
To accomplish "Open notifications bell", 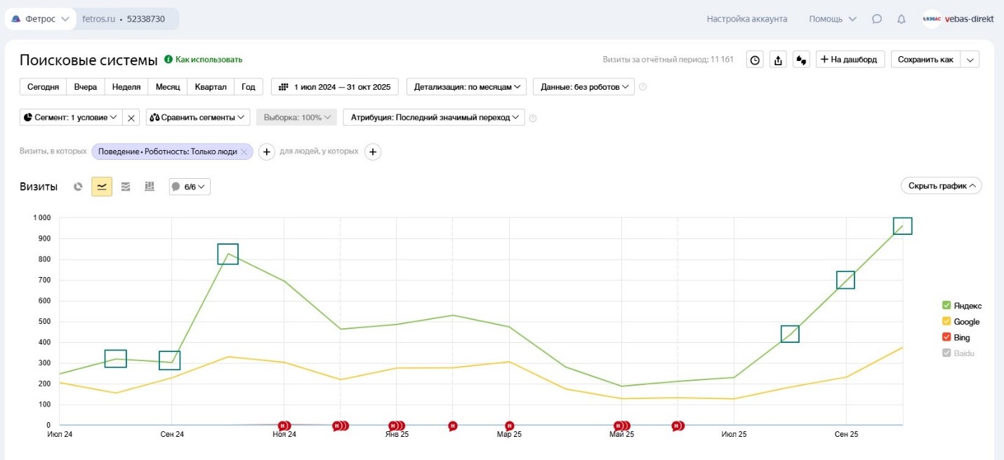I will click(901, 19).
